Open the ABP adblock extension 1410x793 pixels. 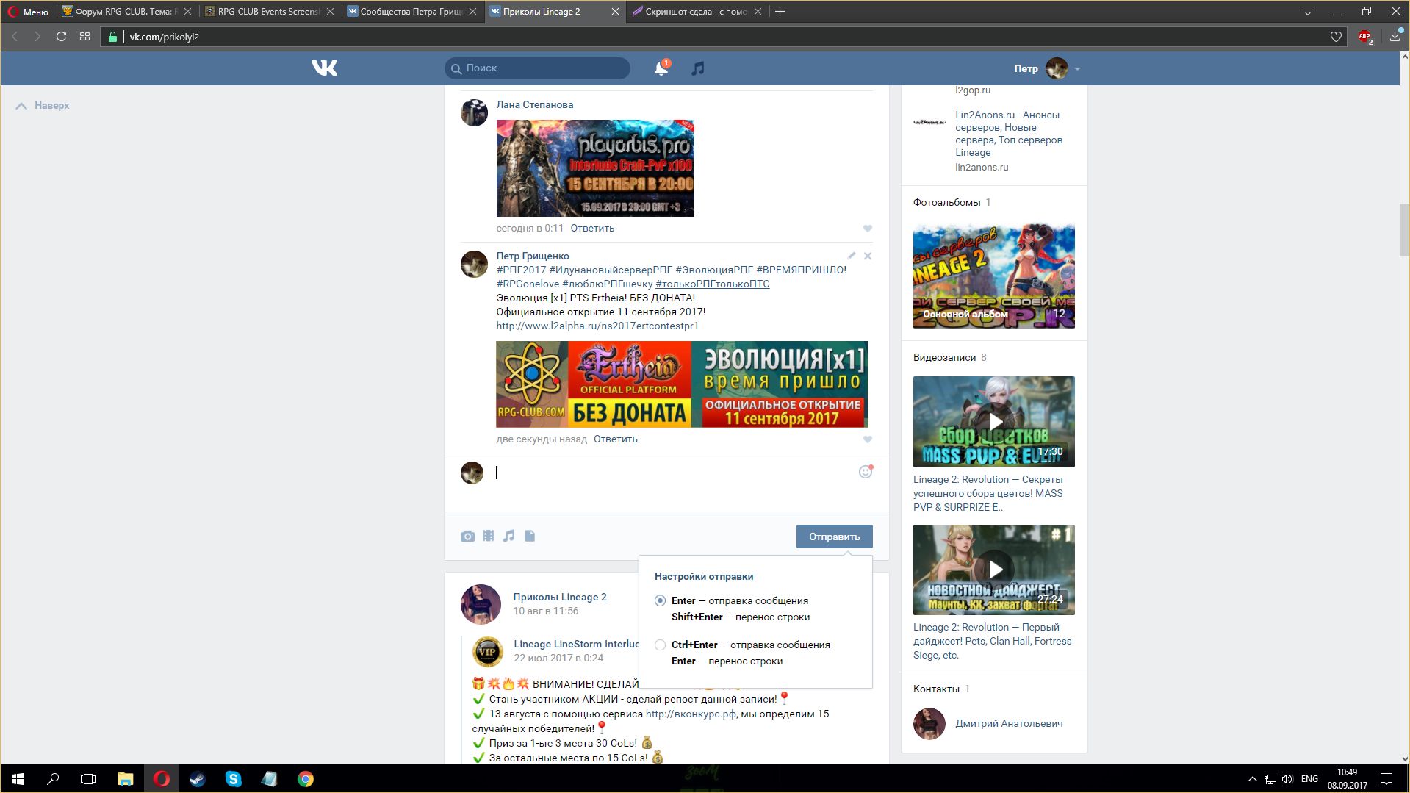(x=1365, y=37)
